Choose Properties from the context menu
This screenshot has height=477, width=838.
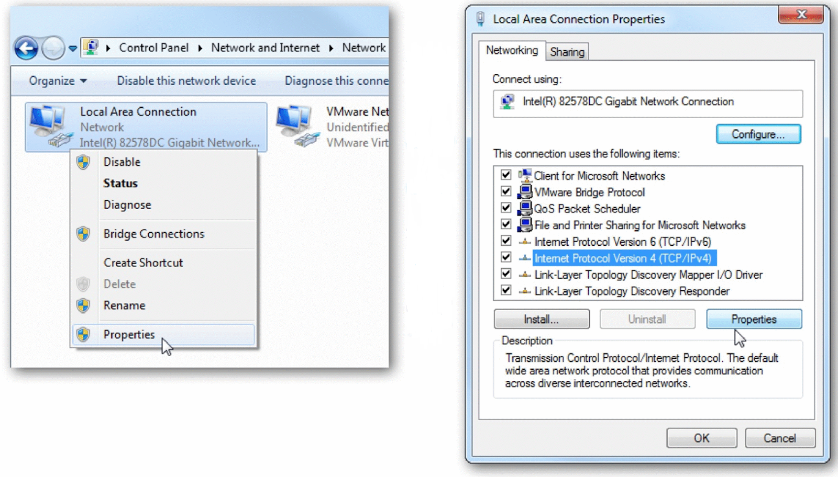pos(163,335)
